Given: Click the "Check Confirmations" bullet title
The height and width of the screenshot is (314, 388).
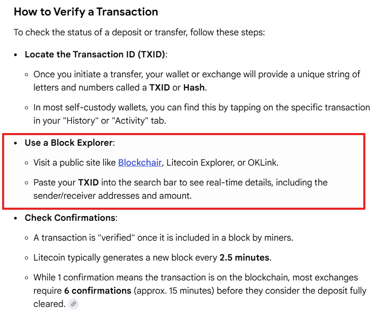Looking at the screenshot, I should [x=70, y=218].
